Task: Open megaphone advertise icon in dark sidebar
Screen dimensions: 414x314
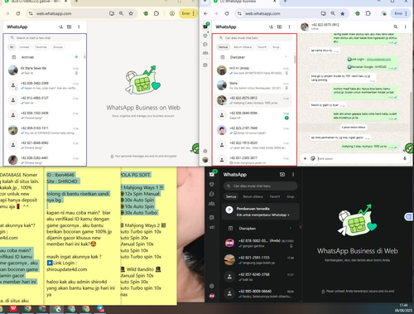Action: (212, 227)
